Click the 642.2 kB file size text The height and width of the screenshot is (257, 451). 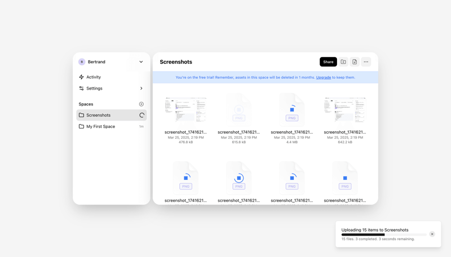(x=345, y=142)
